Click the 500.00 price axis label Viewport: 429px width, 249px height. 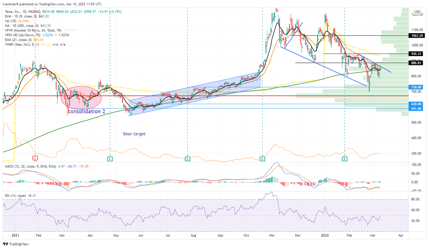417,123
